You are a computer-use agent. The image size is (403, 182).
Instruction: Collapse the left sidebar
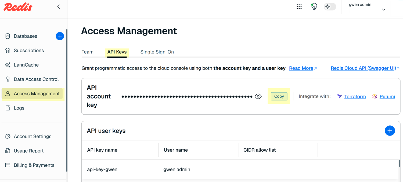click(59, 7)
